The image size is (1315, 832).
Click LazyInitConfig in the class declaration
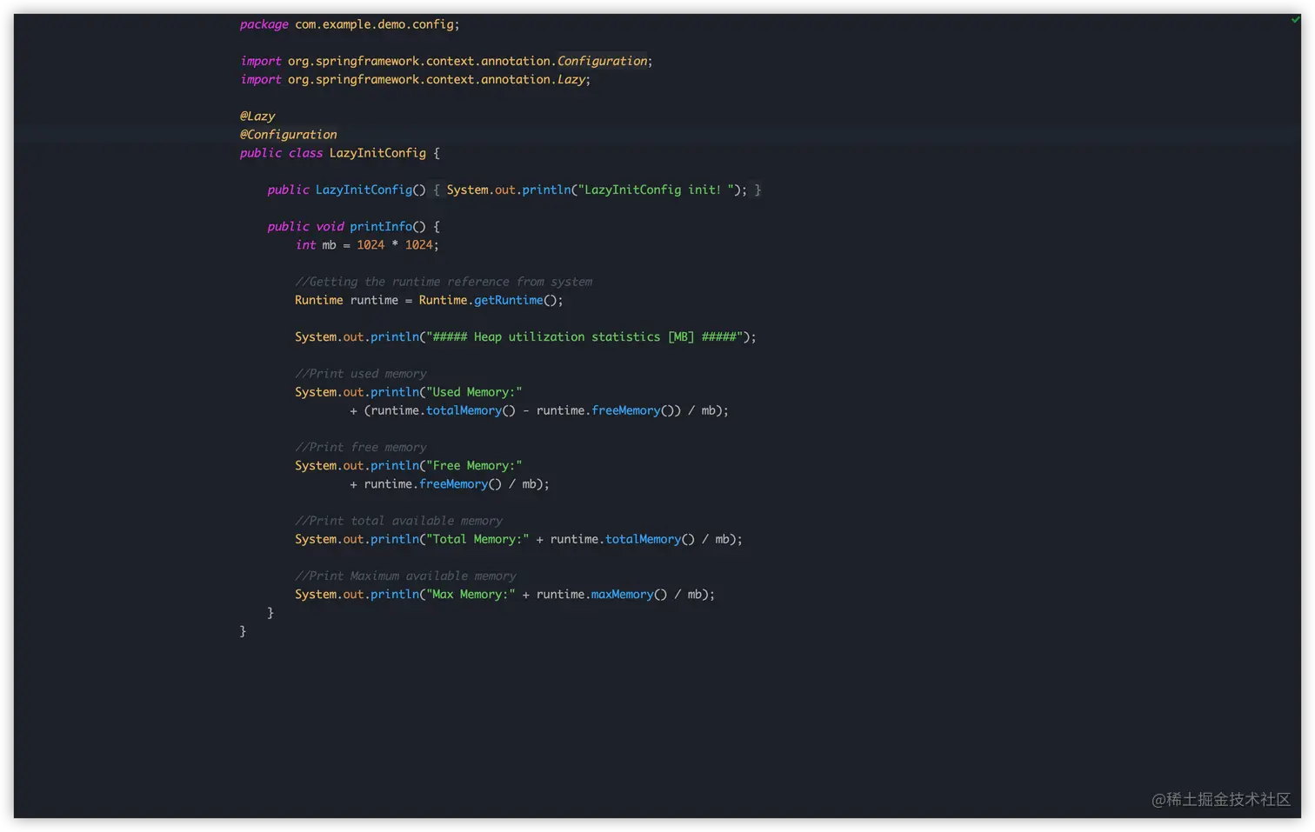pos(377,153)
